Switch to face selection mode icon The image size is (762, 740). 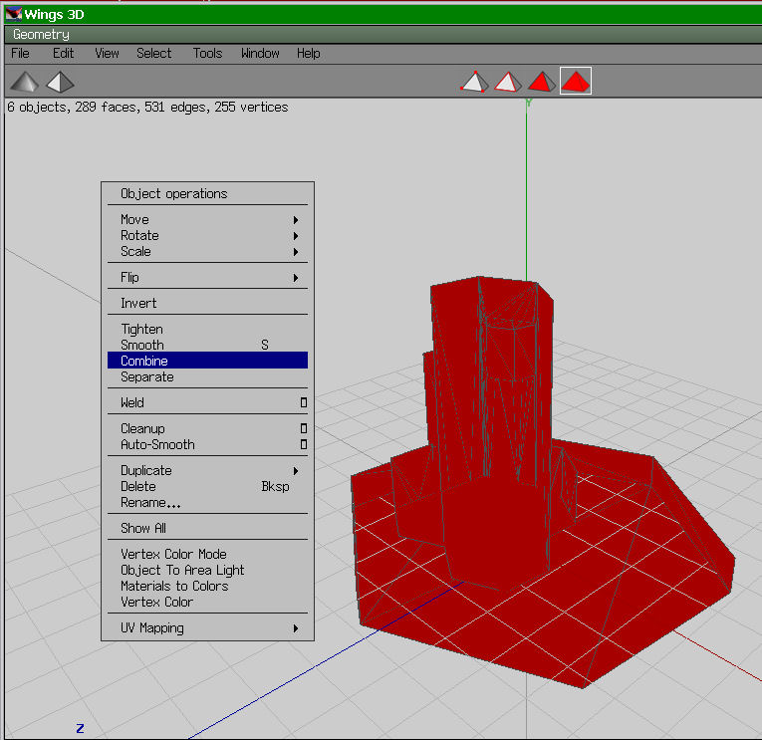541,81
